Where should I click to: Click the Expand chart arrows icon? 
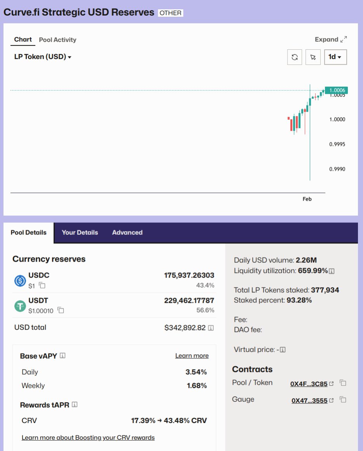coord(344,39)
